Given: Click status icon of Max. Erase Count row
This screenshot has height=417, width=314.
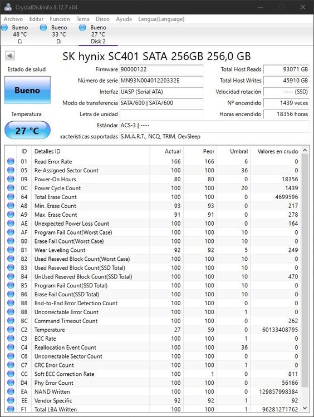Looking at the screenshot, I should (11, 215).
